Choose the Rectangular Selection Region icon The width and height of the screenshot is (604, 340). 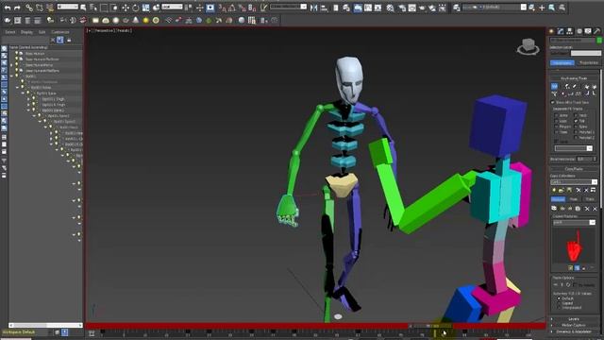tap(104, 8)
